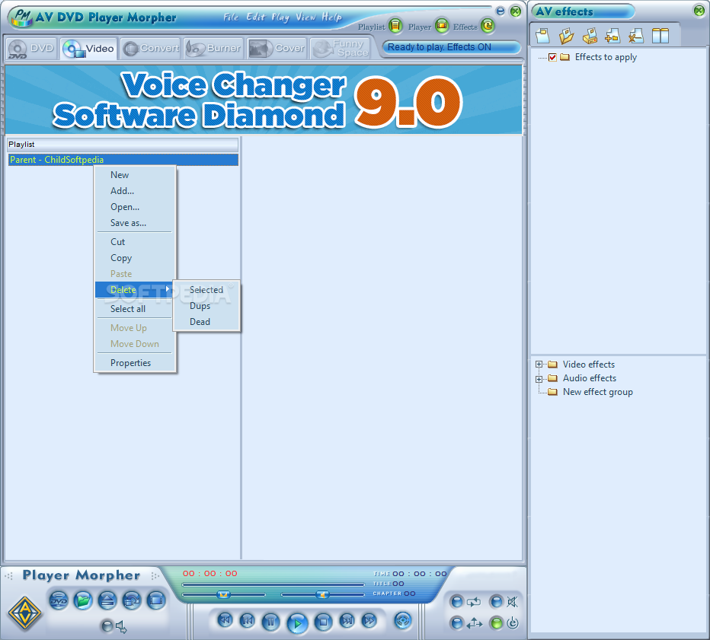Skip to the next chapter button
The image size is (710, 640).
347,620
